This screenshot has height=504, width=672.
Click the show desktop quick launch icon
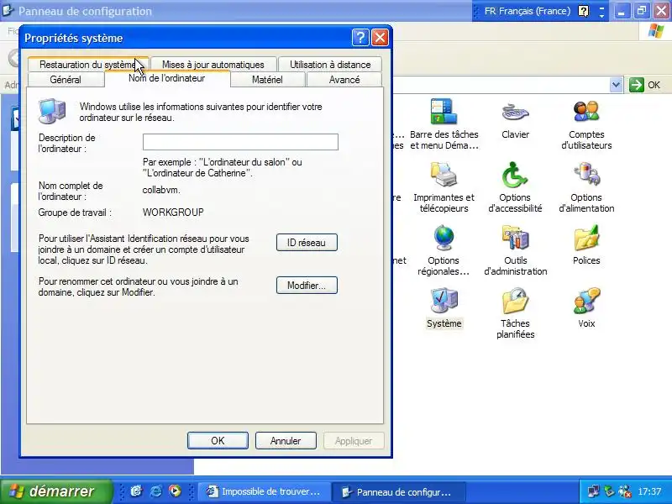pos(136,491)
